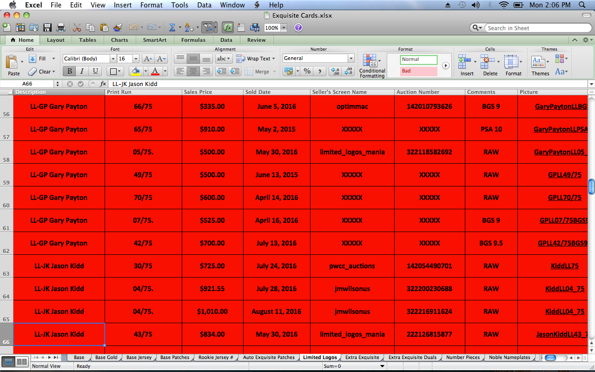Click the AutoSum sigma icon
This screenshot has width=595, height=372.
click(x=172, y=28)
